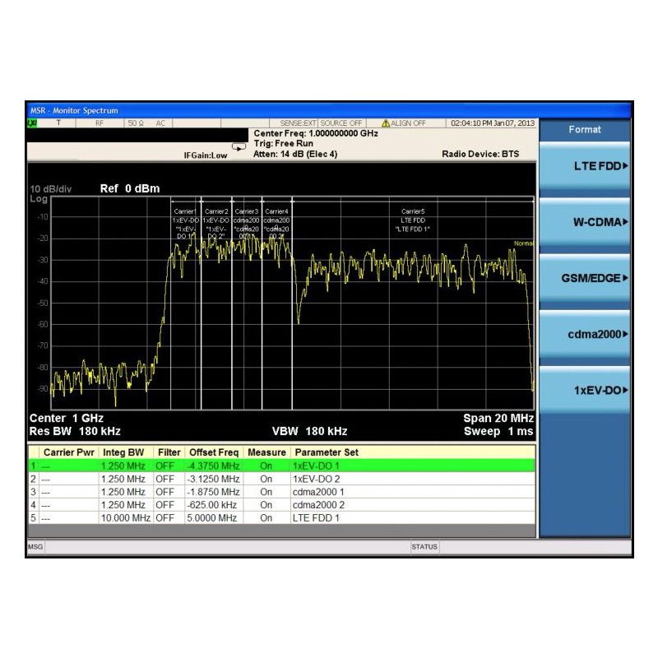Toggle Filter OFF for carrier 3

[164, 492]
